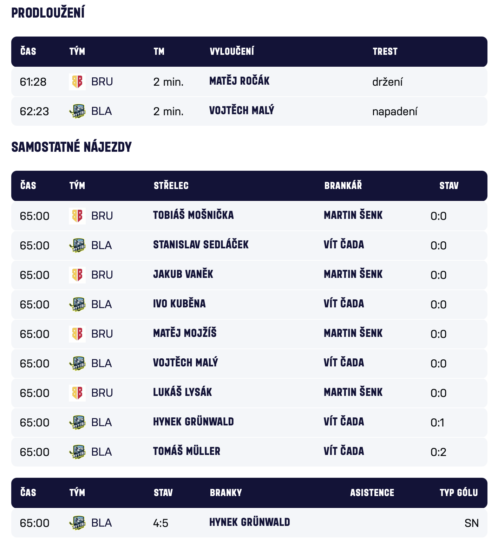Open goalkeeper Vít Čada in Sedláček row
The height and width of the screenshot is (541, 498).
pyautogui.click(x=343, y=245)
